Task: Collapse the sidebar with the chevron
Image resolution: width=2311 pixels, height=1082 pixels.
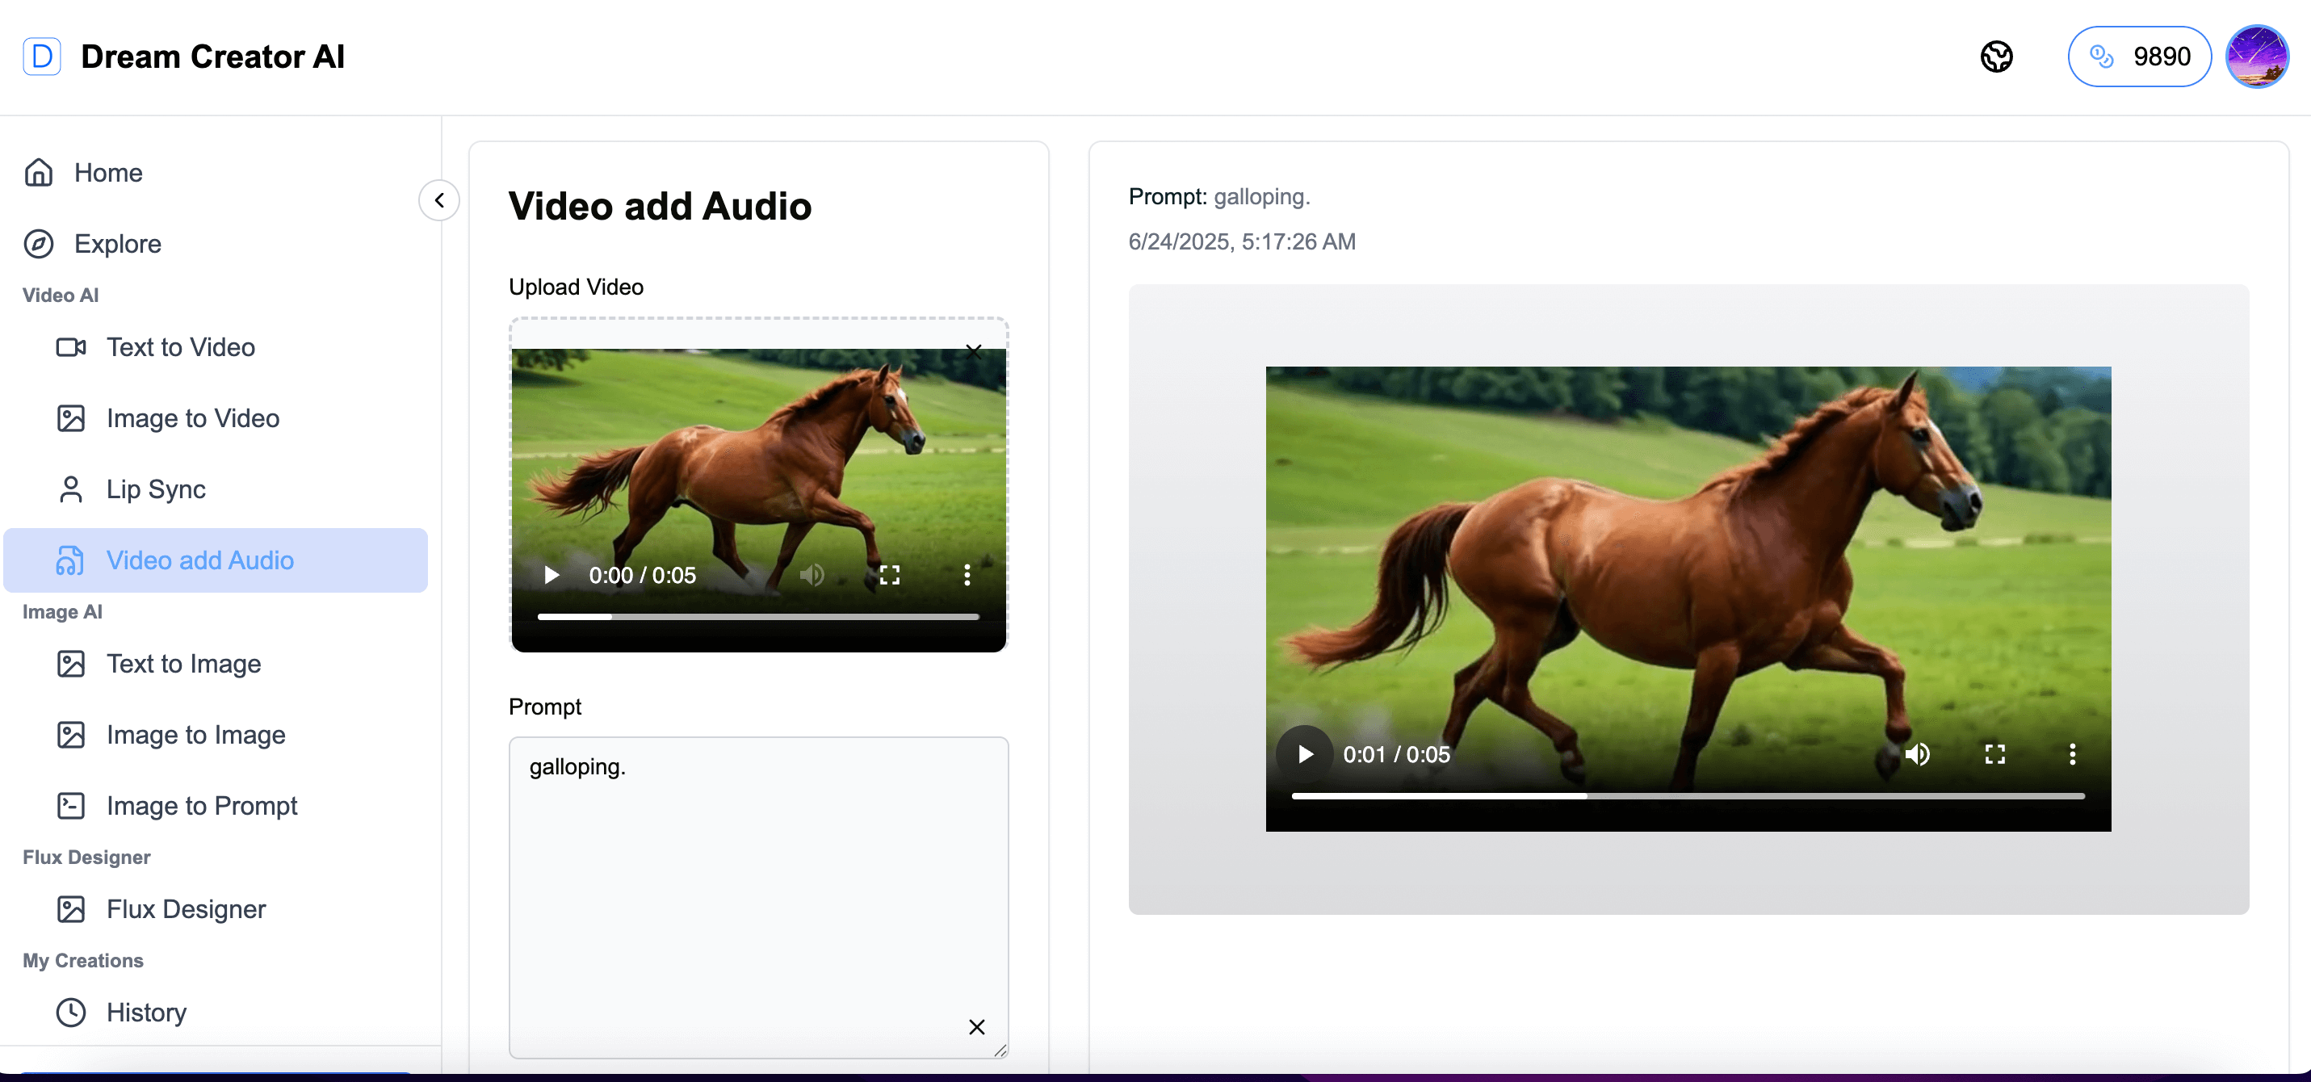Action: 438,200
